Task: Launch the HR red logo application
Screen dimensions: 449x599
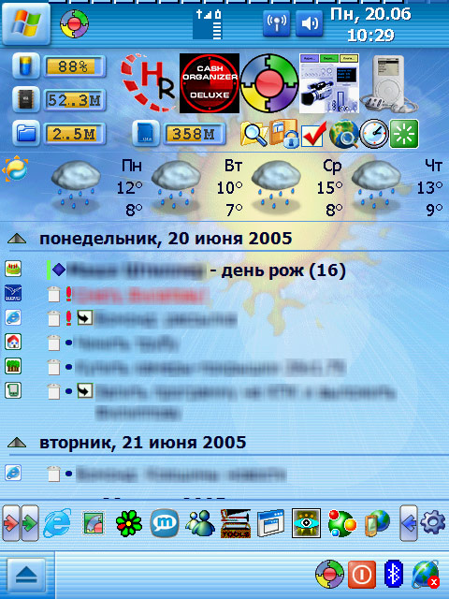Action: (149, 82)
